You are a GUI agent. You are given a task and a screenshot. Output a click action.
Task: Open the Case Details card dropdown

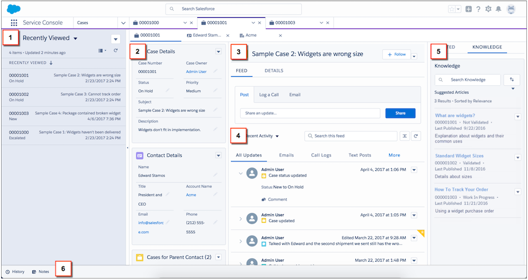[218, 52]
